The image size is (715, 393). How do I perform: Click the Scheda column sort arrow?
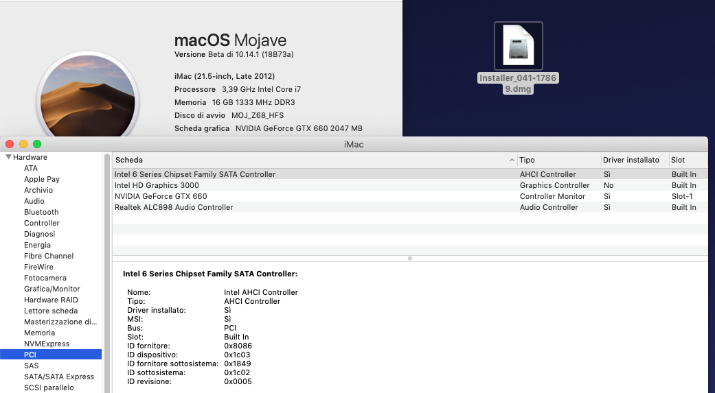(x=512, y=160)
